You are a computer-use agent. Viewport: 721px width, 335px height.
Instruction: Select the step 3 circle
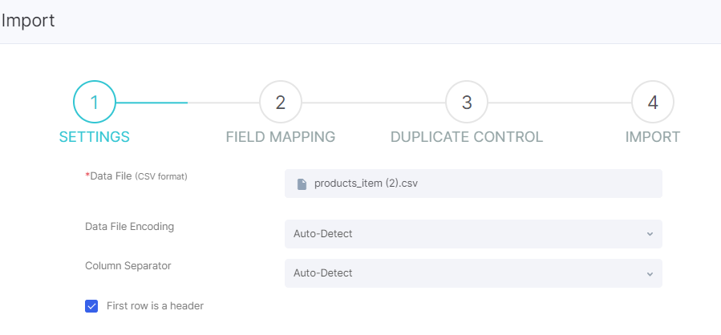(467, 102)
